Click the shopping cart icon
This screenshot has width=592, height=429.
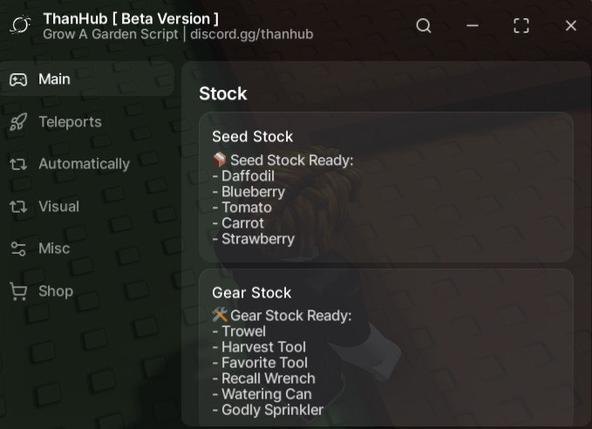pyautogui.click(x=18, y=291)
